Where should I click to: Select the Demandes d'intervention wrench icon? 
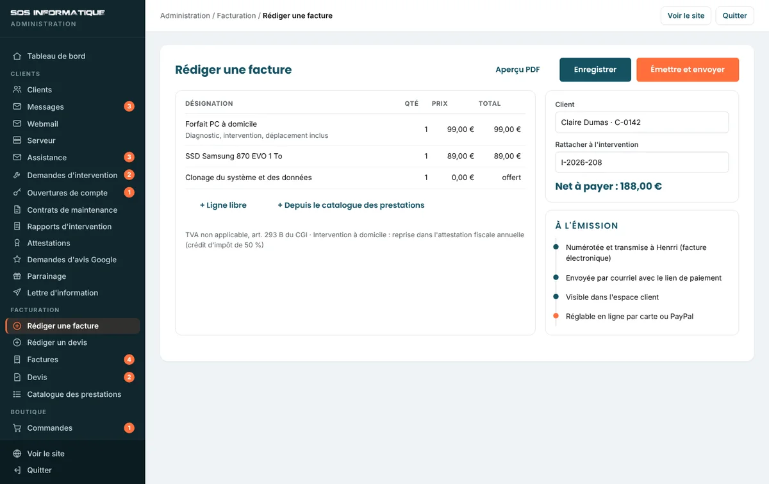point(17,175)
